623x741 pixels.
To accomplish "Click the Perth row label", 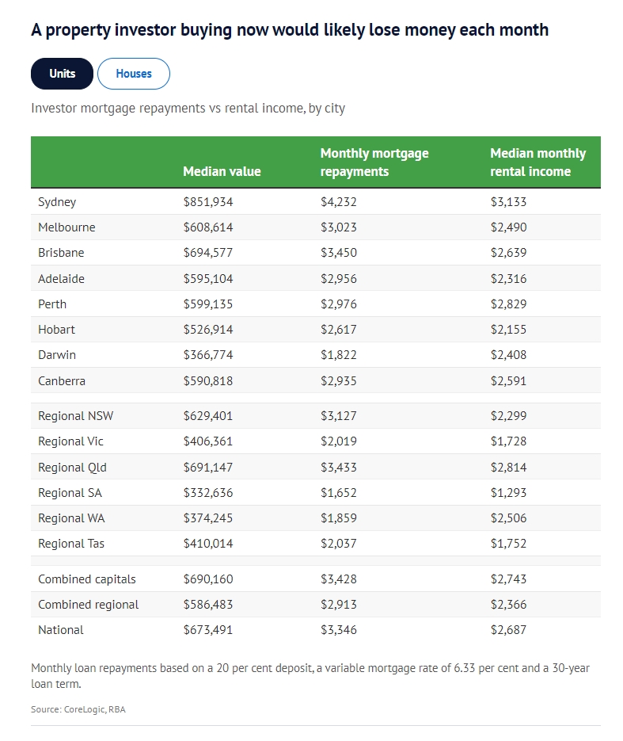I will click(52, 304).
